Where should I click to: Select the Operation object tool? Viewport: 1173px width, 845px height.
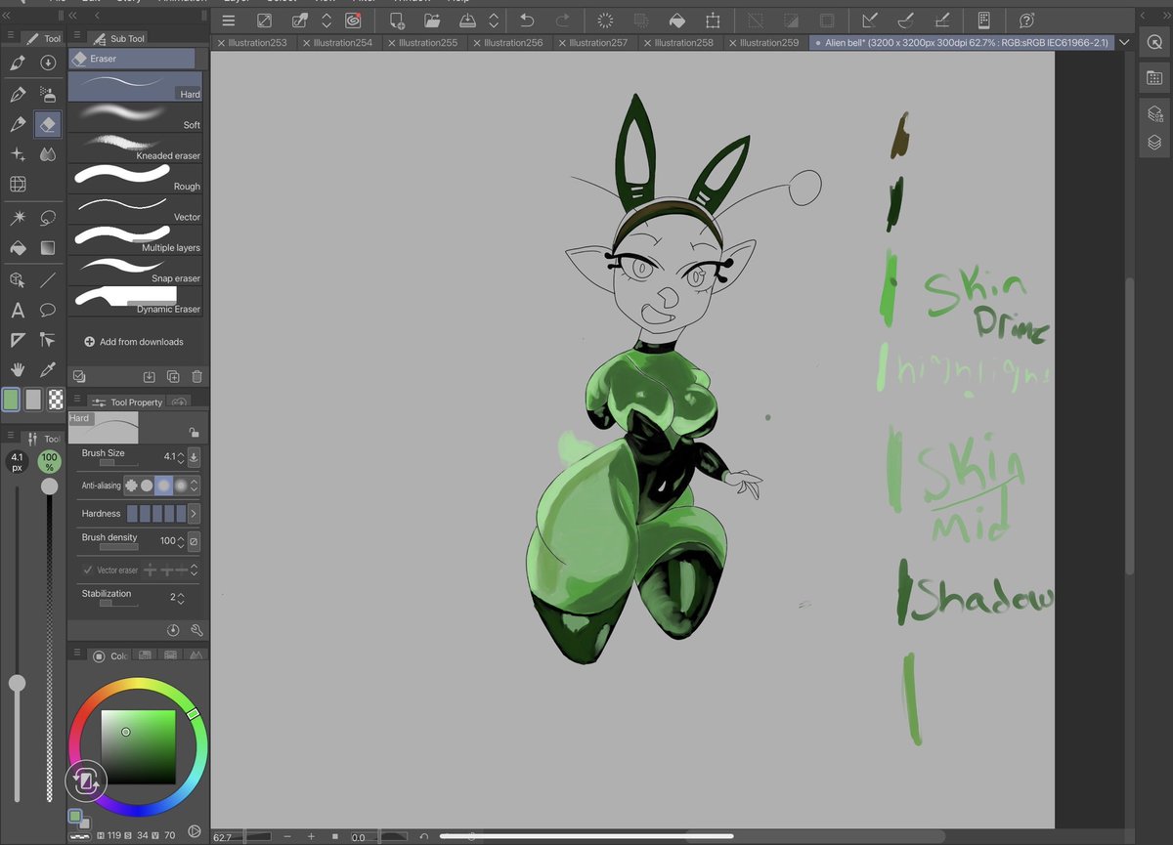[18, 279]
